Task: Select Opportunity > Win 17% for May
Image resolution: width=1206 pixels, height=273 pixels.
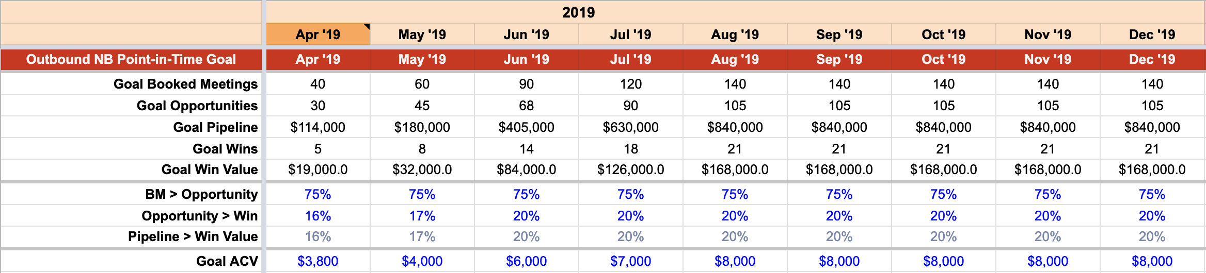Action: click(x=422, y=216)
